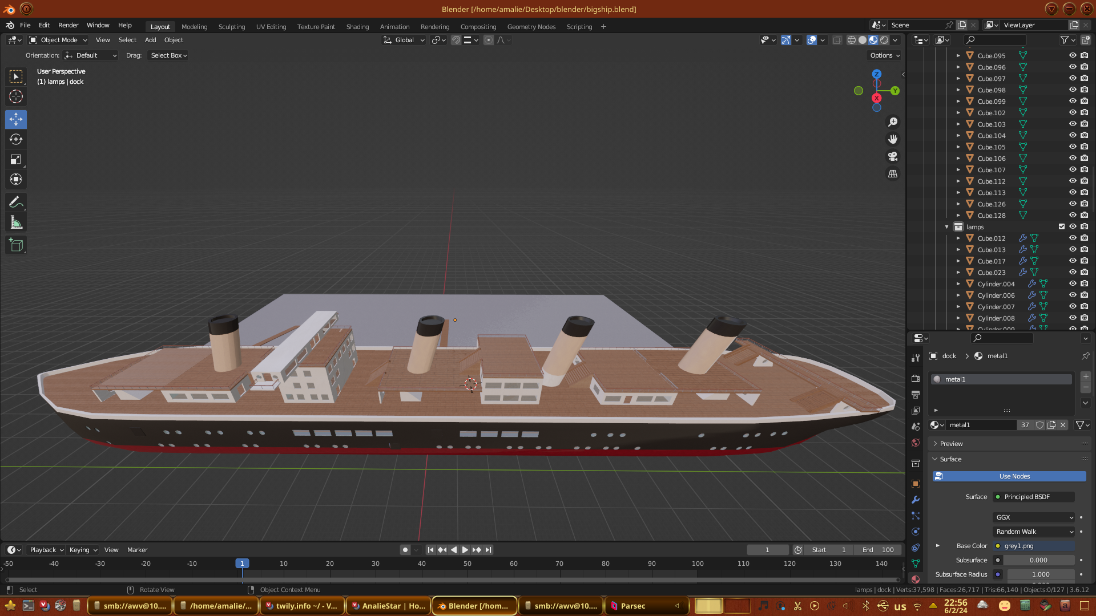
Task: Toggle the lamps collection exclude checkbox
Action: click(x=1062, y=226)
